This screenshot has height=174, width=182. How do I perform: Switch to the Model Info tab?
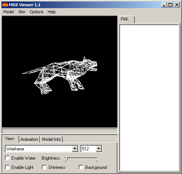[x=51, y=139]
